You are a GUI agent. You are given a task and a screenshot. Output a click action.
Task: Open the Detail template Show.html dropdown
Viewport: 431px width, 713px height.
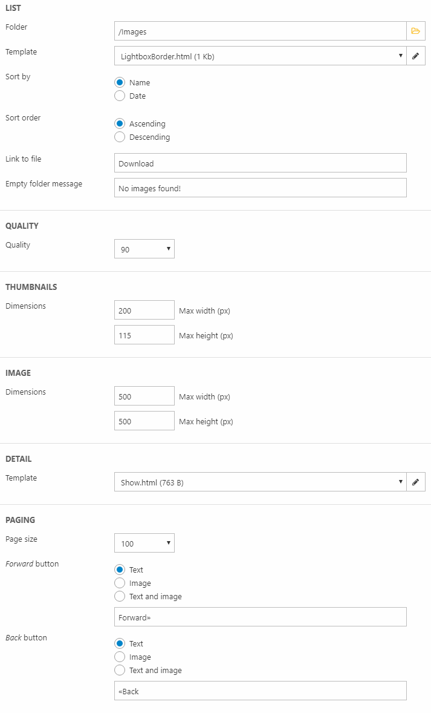click(x=260, y=482)
